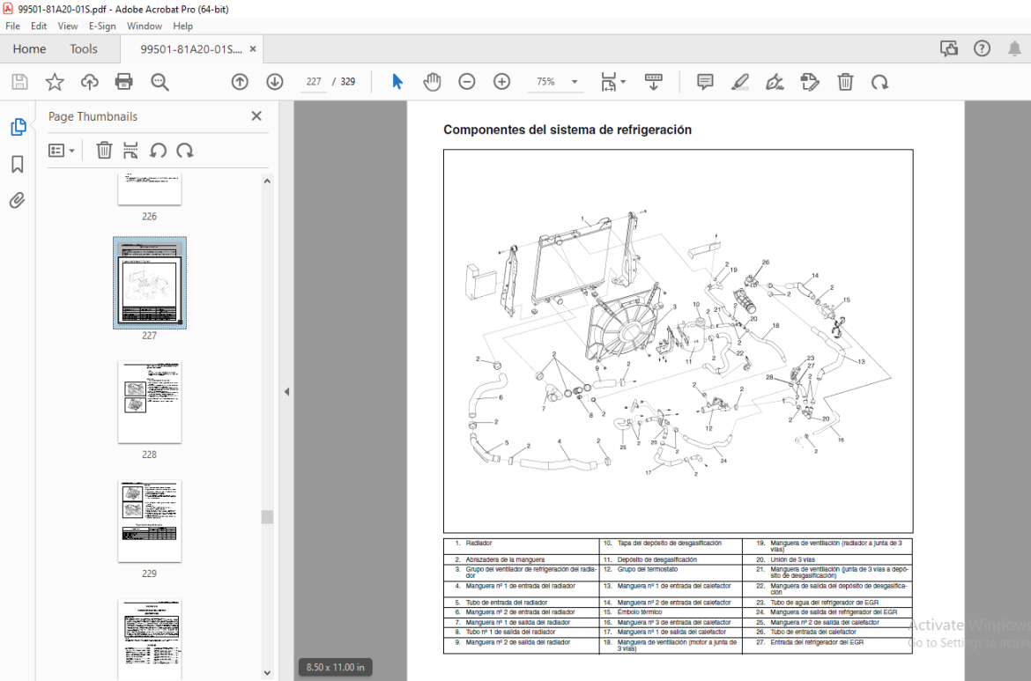Screen dimensions: 1031x681
Task: Open the Page Thumbnails sidebar icon
Action: (x=18, y=127)
